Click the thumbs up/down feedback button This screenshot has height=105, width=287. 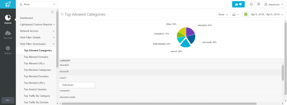(x=238, y=4)
